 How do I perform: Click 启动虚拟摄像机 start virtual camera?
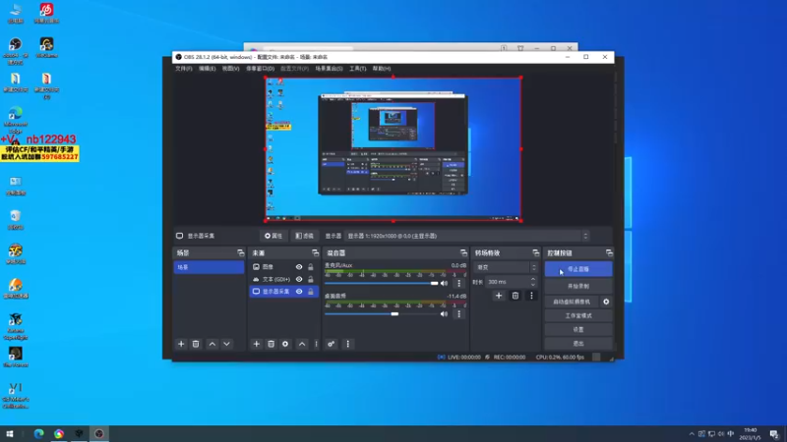pyautogui.click(x=572, y=302)
